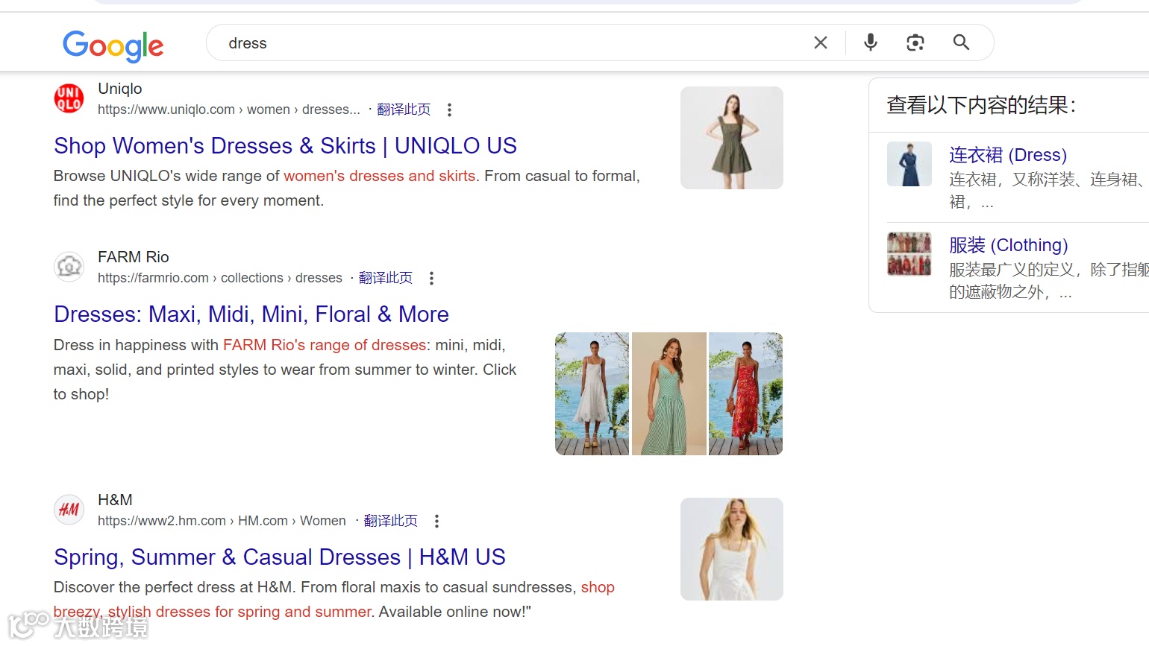
Task: Open Spring, Summer & Casual Dresses link
Action: [x=280, y=557]
